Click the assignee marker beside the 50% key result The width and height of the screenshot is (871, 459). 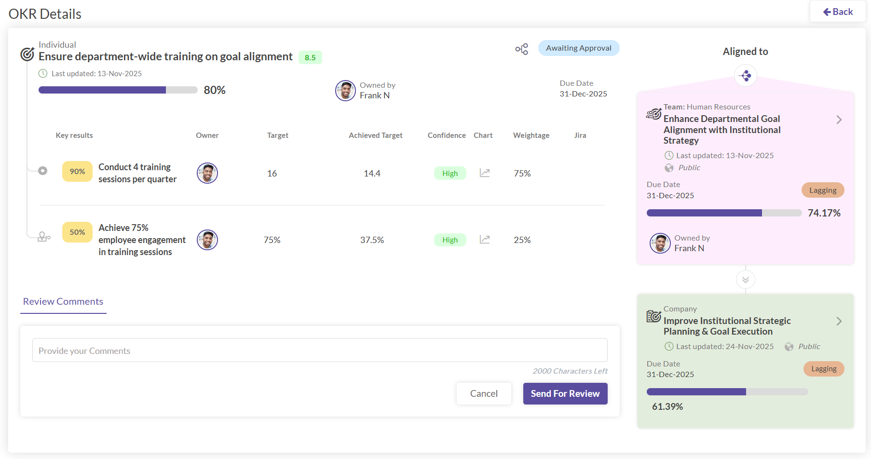pos(44,237)
